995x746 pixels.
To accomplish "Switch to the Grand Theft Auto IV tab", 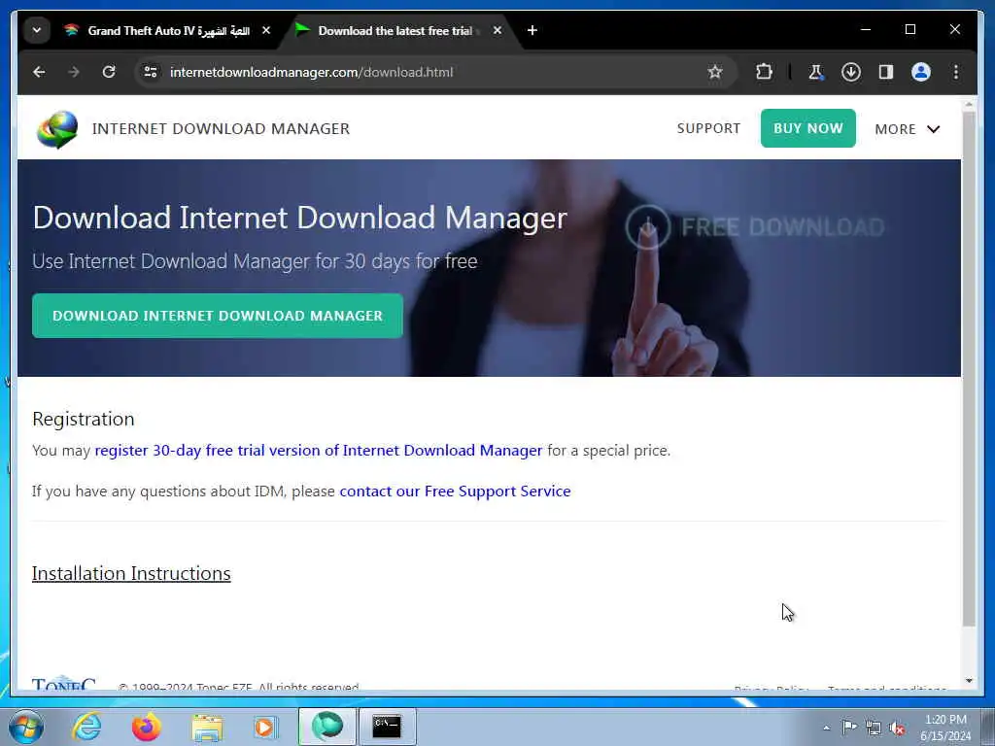I will click(x=168, y=30).
